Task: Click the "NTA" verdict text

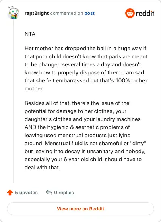Action: pos(30,34)
